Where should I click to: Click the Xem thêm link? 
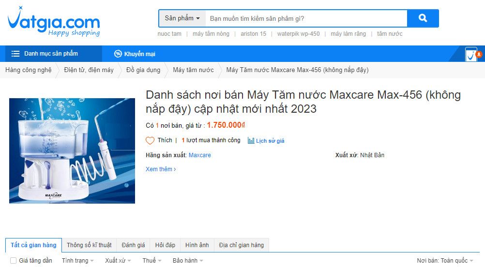pyautogui.click(x=161, y=169)
